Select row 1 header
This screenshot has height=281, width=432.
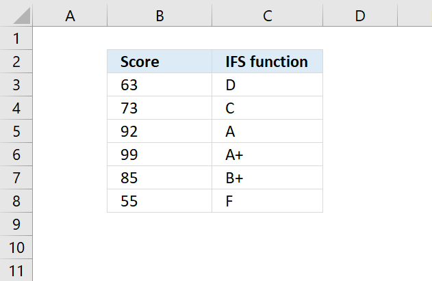[16, 38]
